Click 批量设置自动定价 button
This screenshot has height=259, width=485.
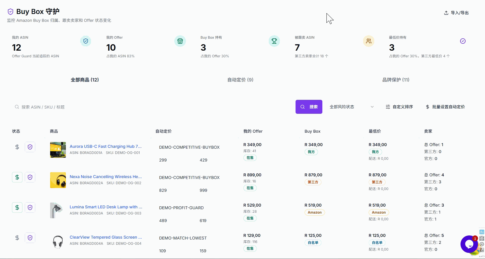point(445,107)
